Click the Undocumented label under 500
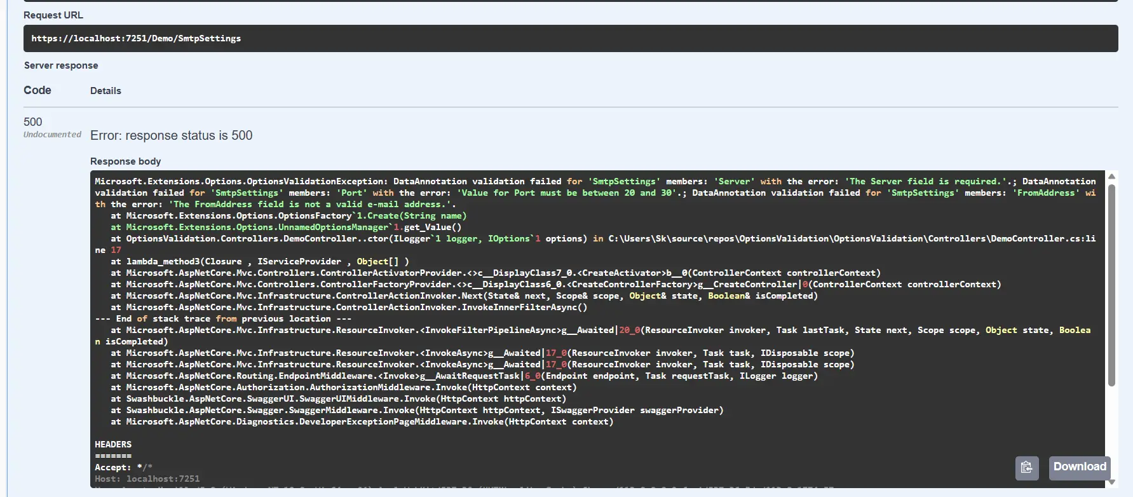 52,135
